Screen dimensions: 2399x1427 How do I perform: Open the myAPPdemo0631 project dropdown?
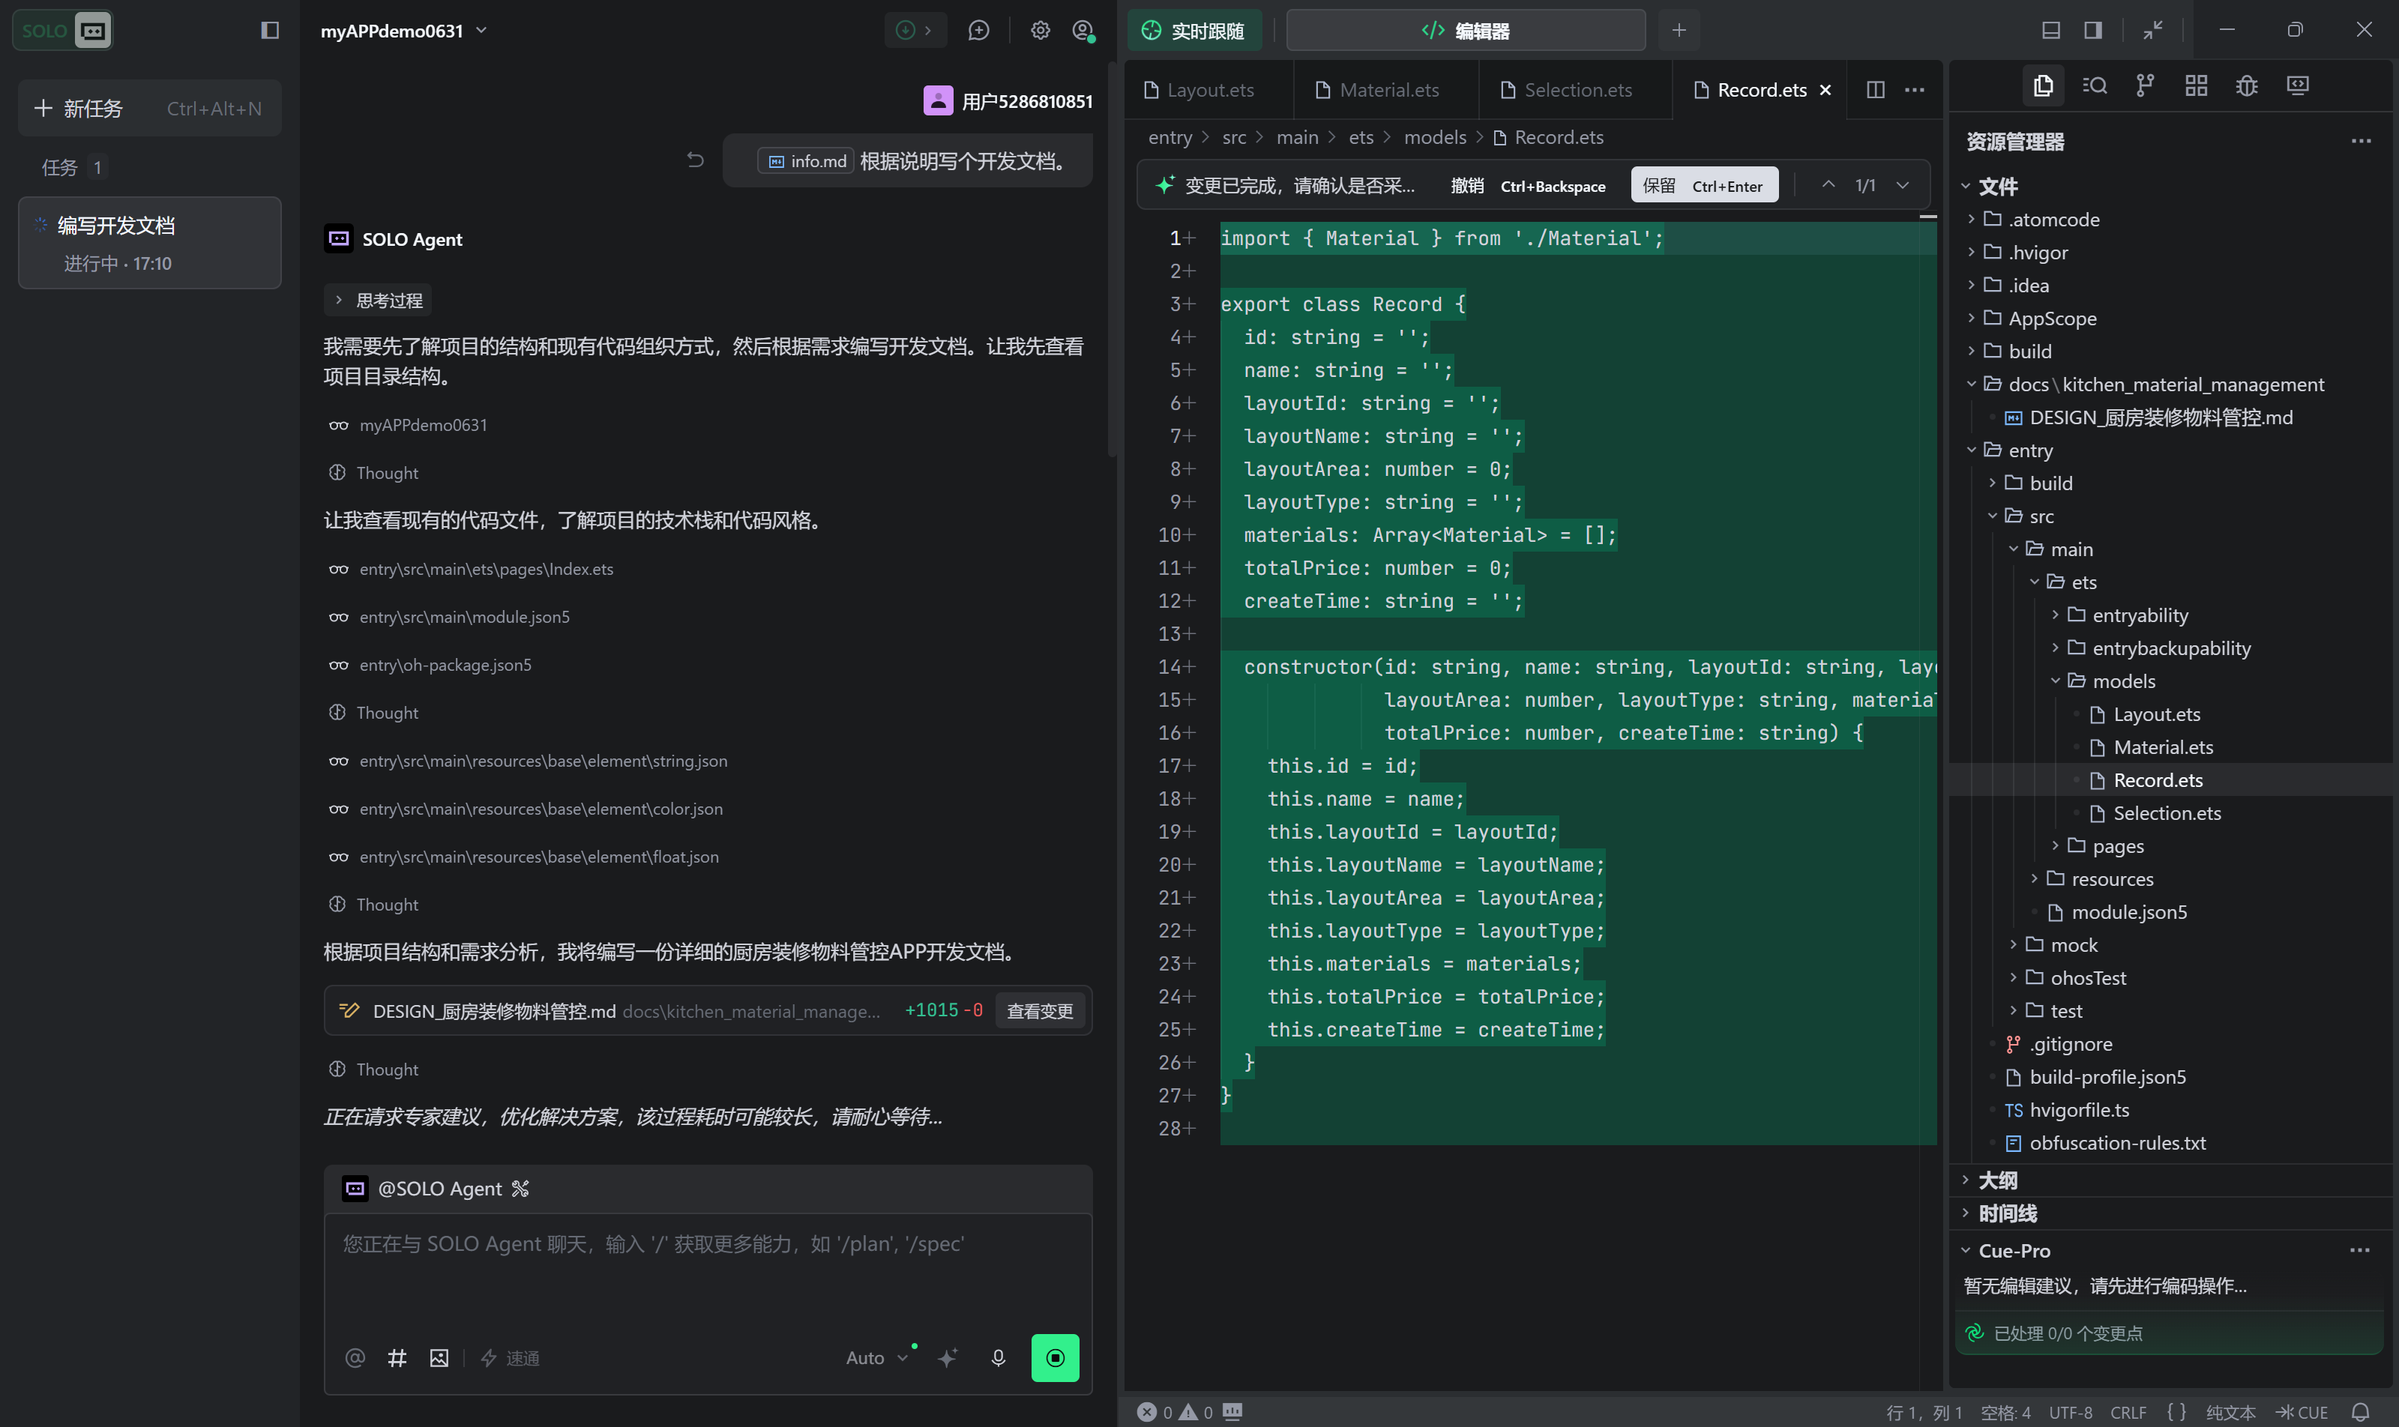pos(404,31)
